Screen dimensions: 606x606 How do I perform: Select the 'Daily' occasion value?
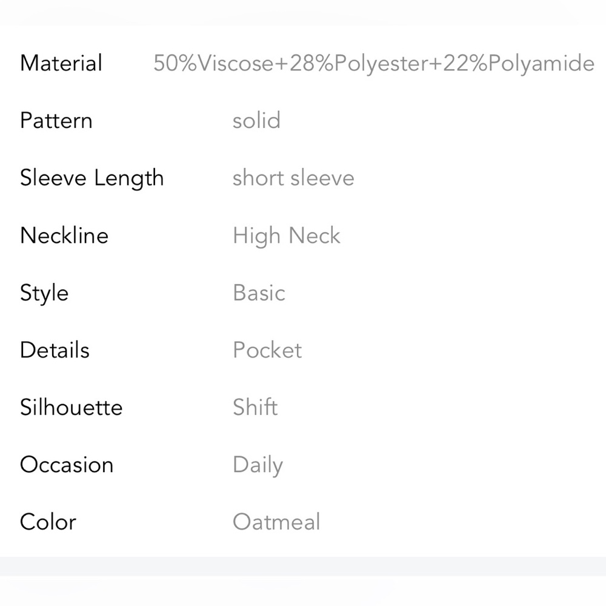click(x=258, y=465)
